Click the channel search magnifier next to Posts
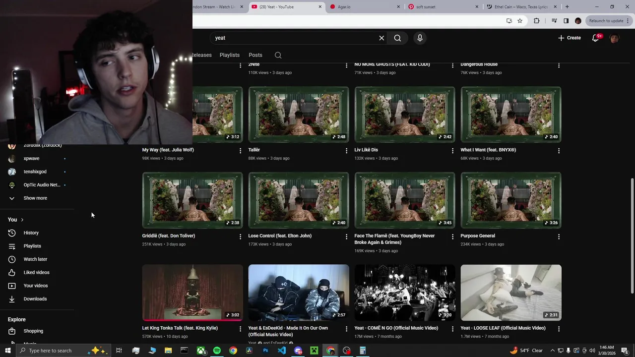Screen dimensions: 635x357 (278, 55)
